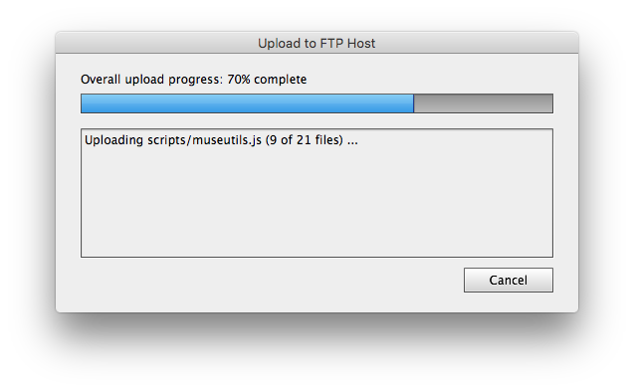The height and width of the screenshot is (392, 634).
Task: Click the 'scripts/' folder path in log line
Action: (169, 140)
